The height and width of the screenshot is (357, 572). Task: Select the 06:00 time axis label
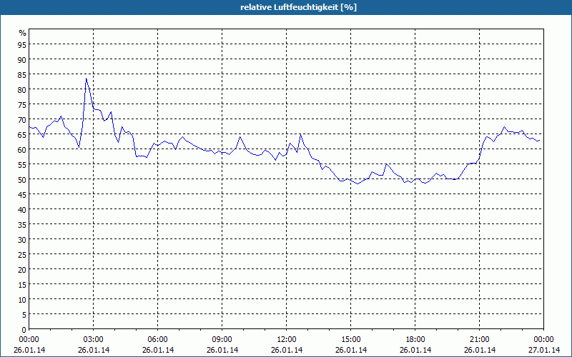[158, 339]
